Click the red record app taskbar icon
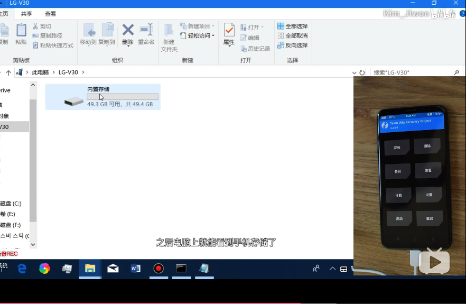Viewport: 466px width, 304px height. (x=159, y=269)
